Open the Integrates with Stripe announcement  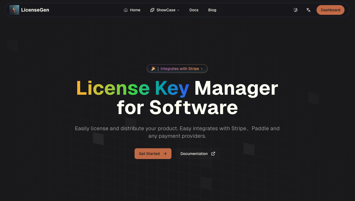coord(177,69)
